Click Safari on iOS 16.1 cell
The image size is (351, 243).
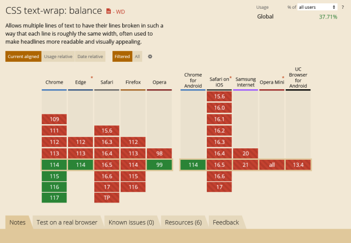tap(219, 119)
